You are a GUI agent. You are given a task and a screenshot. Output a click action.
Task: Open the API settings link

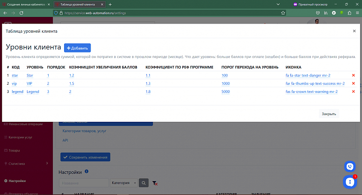(66, 140)
